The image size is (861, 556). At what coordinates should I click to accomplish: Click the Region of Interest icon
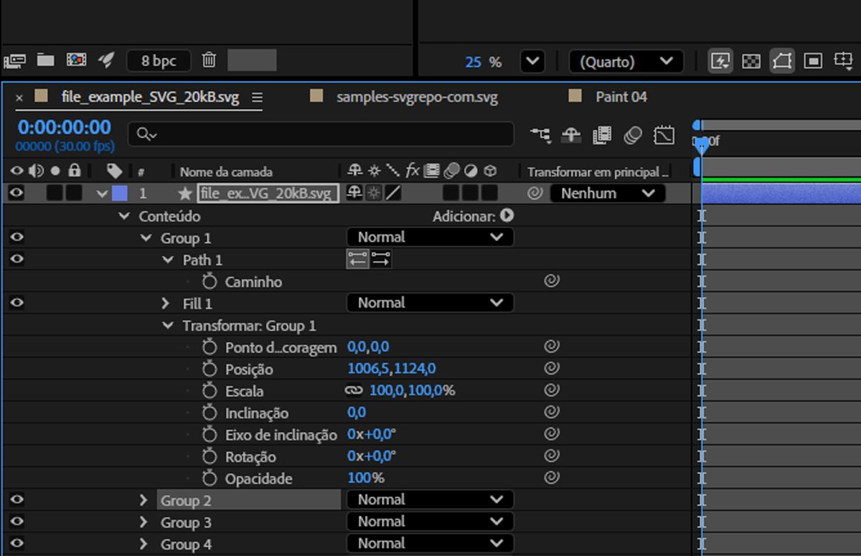pos(813,62)
